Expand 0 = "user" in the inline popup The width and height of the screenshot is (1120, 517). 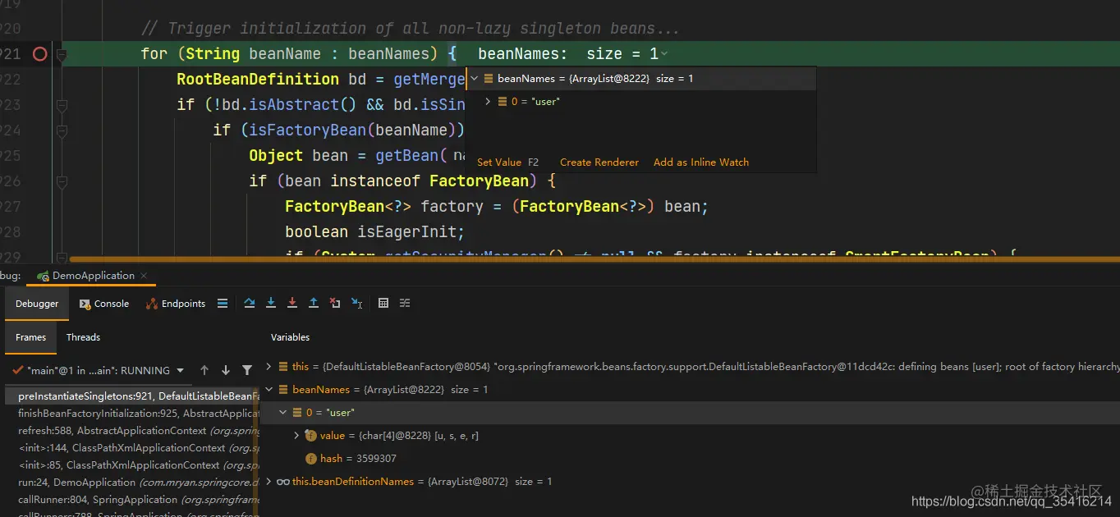click(488, 102)
